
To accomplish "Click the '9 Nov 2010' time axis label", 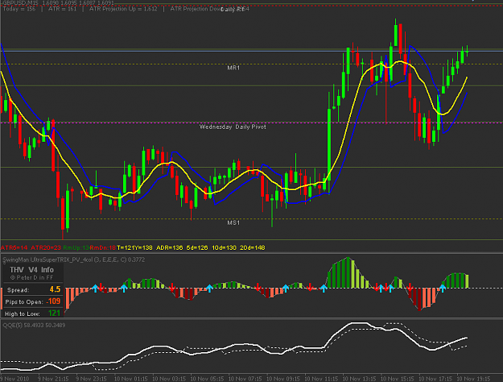I will 14,379.
